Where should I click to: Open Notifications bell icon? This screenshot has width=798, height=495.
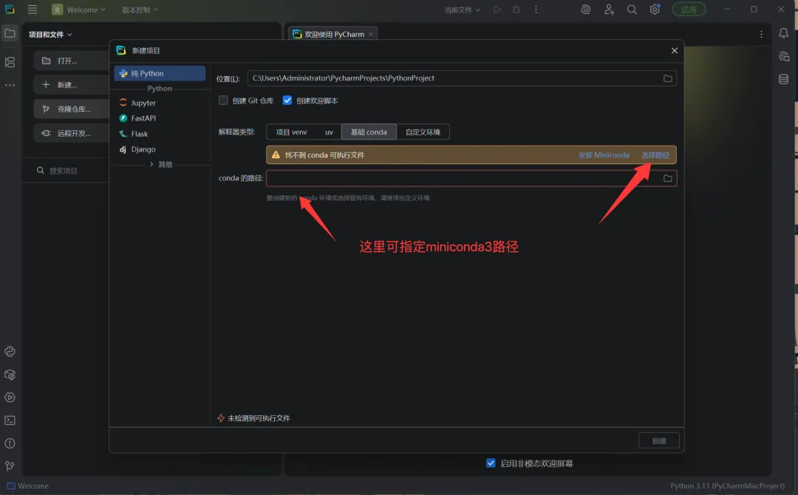[784, 33]
